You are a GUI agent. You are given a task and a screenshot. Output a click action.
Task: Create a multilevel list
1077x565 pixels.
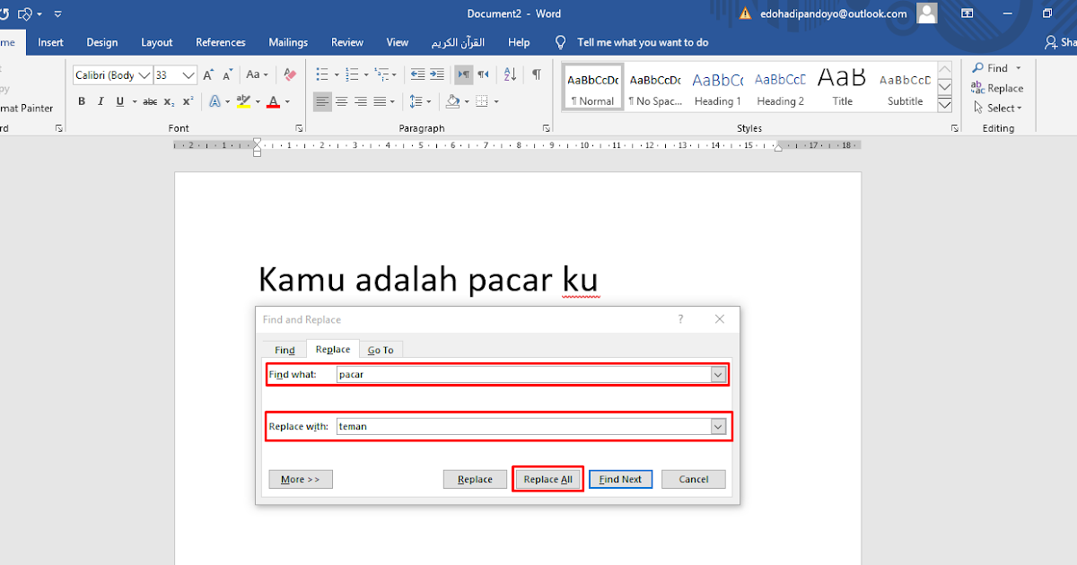(383, 74)
